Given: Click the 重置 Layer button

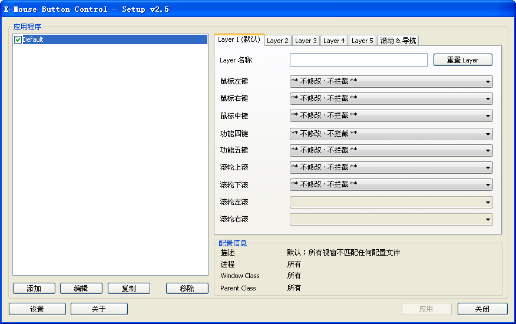Looking at the screenshot, I should (x=462, y=60).
